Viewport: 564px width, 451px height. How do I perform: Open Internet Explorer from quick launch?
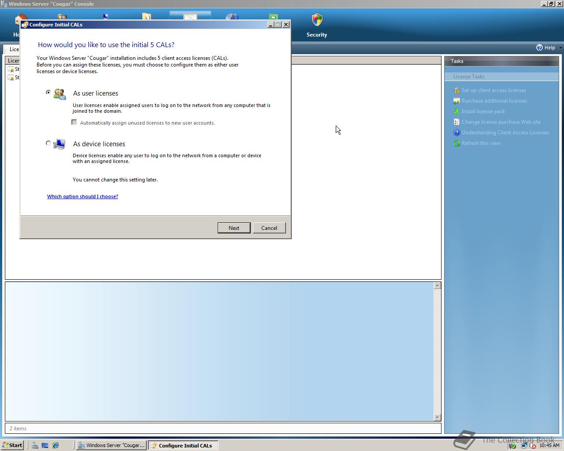[x=56, y=445]
